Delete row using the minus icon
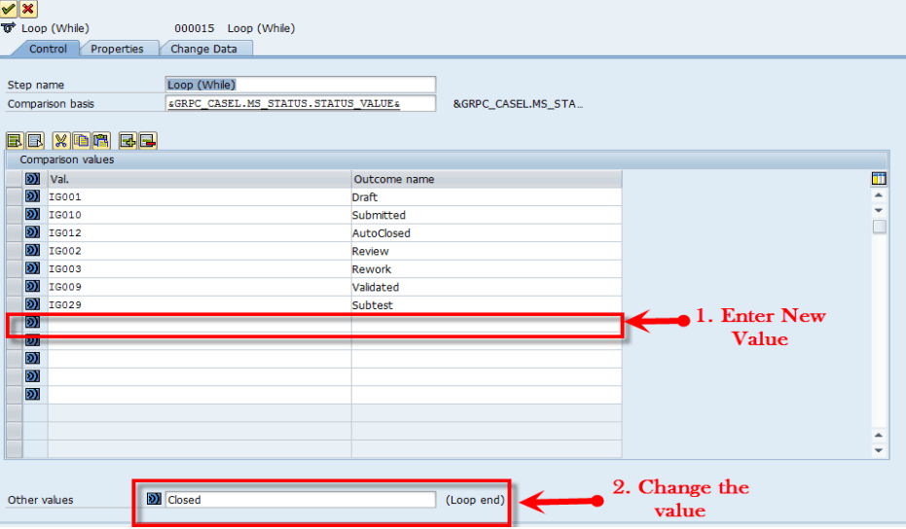 coord(148,141)
